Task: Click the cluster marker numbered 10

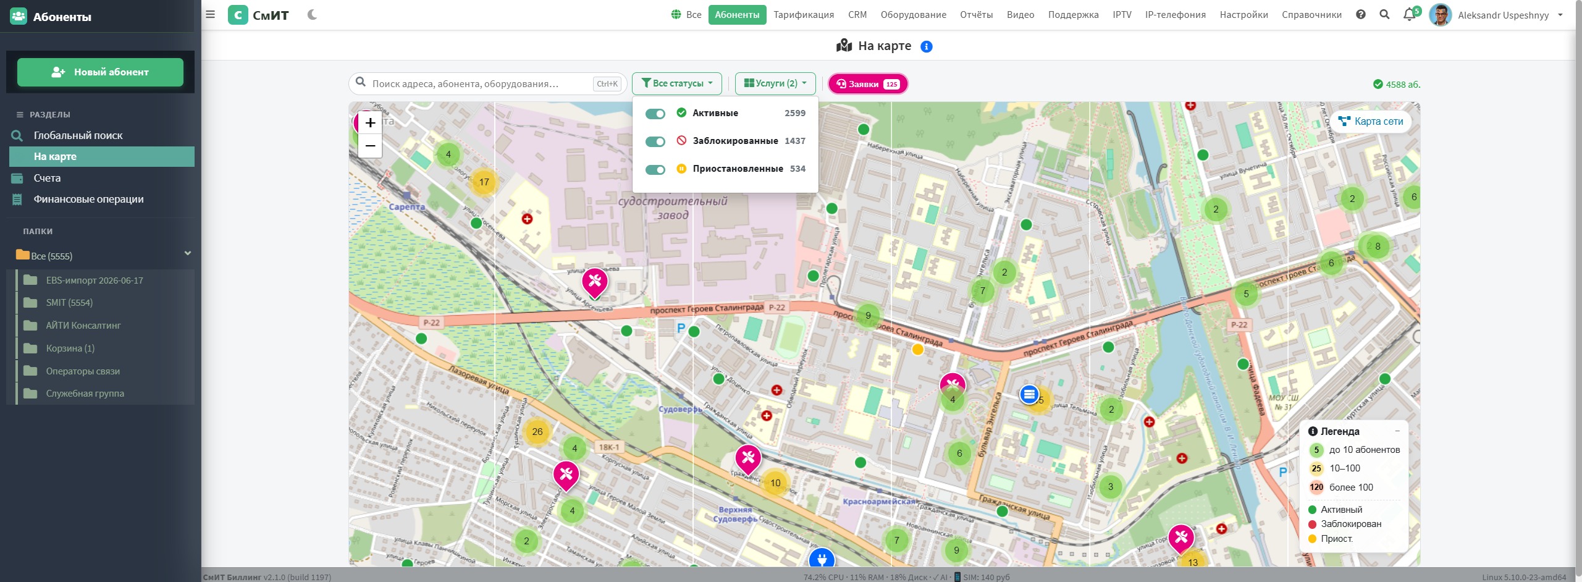Action: [775, 483]
